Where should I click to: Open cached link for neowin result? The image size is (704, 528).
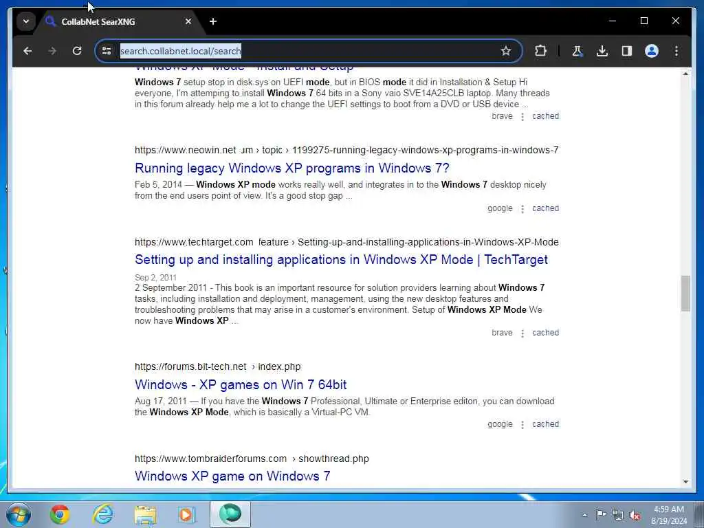[545, 208]
